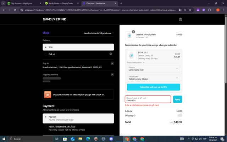Image resolution: width=227 pixels, height=142 pixels.
Task: Click the translate page icon
Action: 180,10
